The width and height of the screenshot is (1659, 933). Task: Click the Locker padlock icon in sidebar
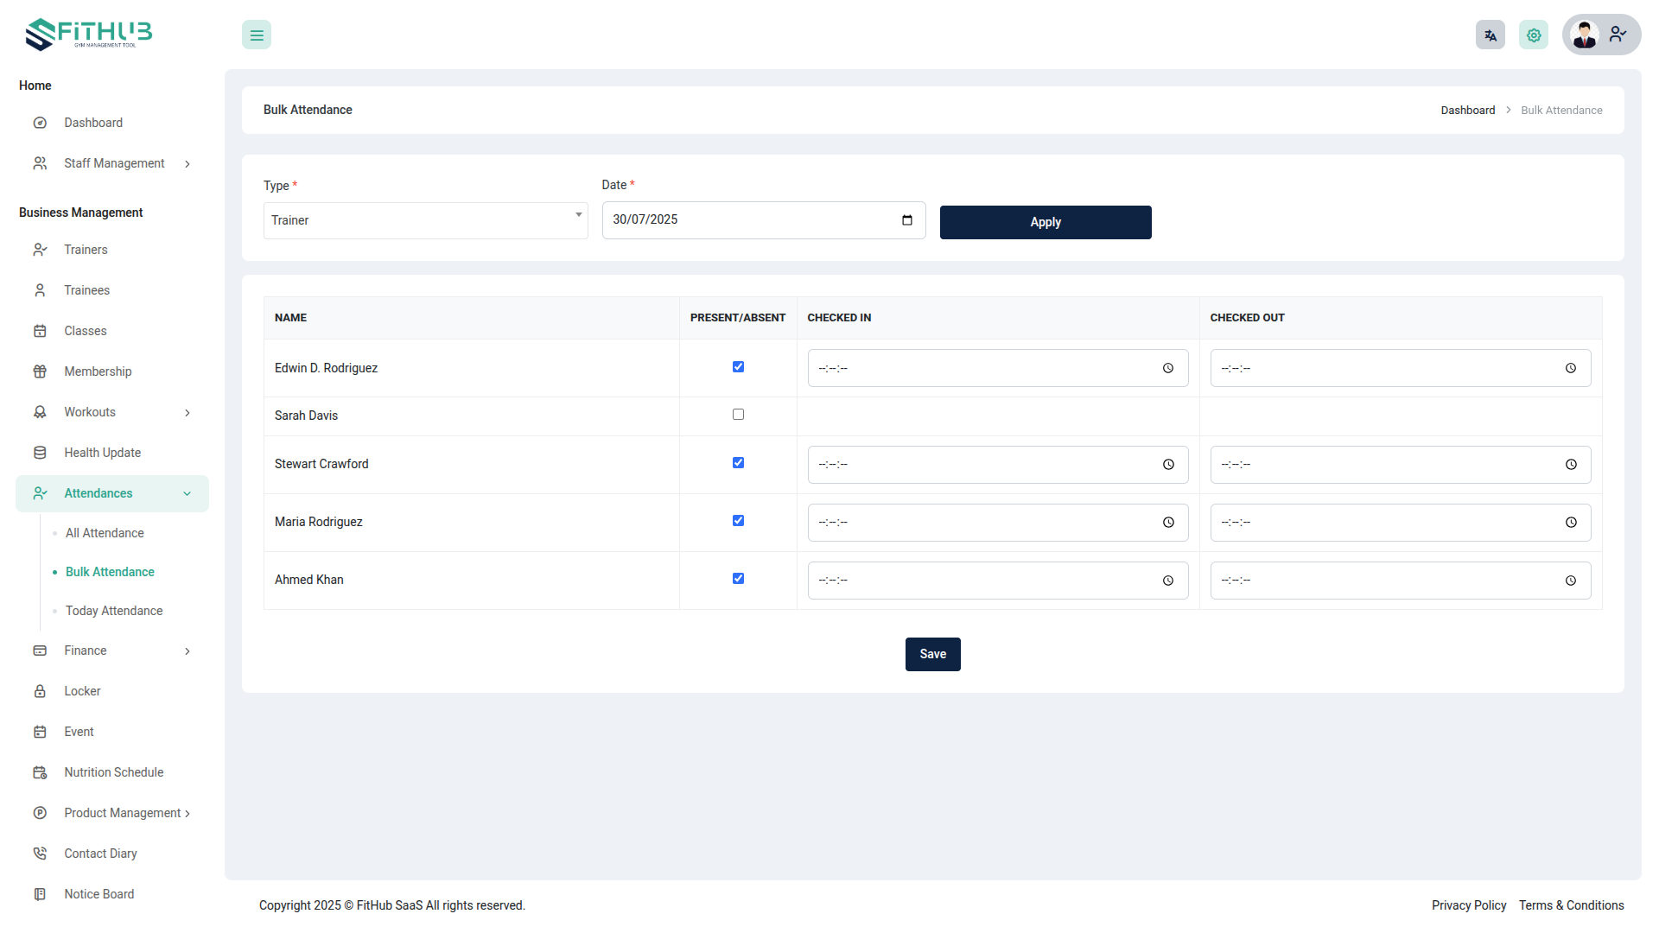click(x=40, y=691)
